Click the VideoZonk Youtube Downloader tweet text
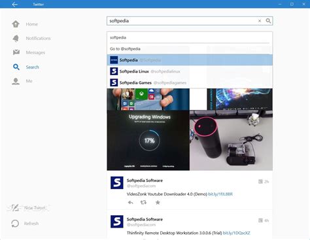310x240 pixels. tap(167, 194)
